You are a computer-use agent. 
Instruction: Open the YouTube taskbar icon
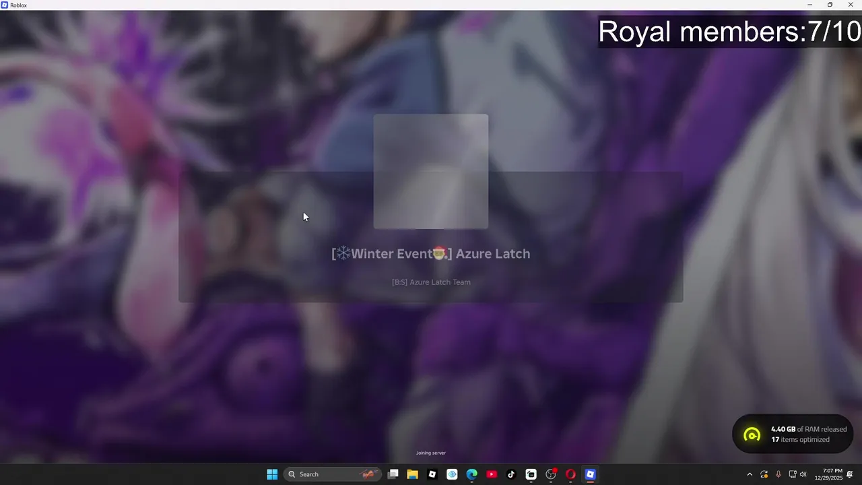492,474
